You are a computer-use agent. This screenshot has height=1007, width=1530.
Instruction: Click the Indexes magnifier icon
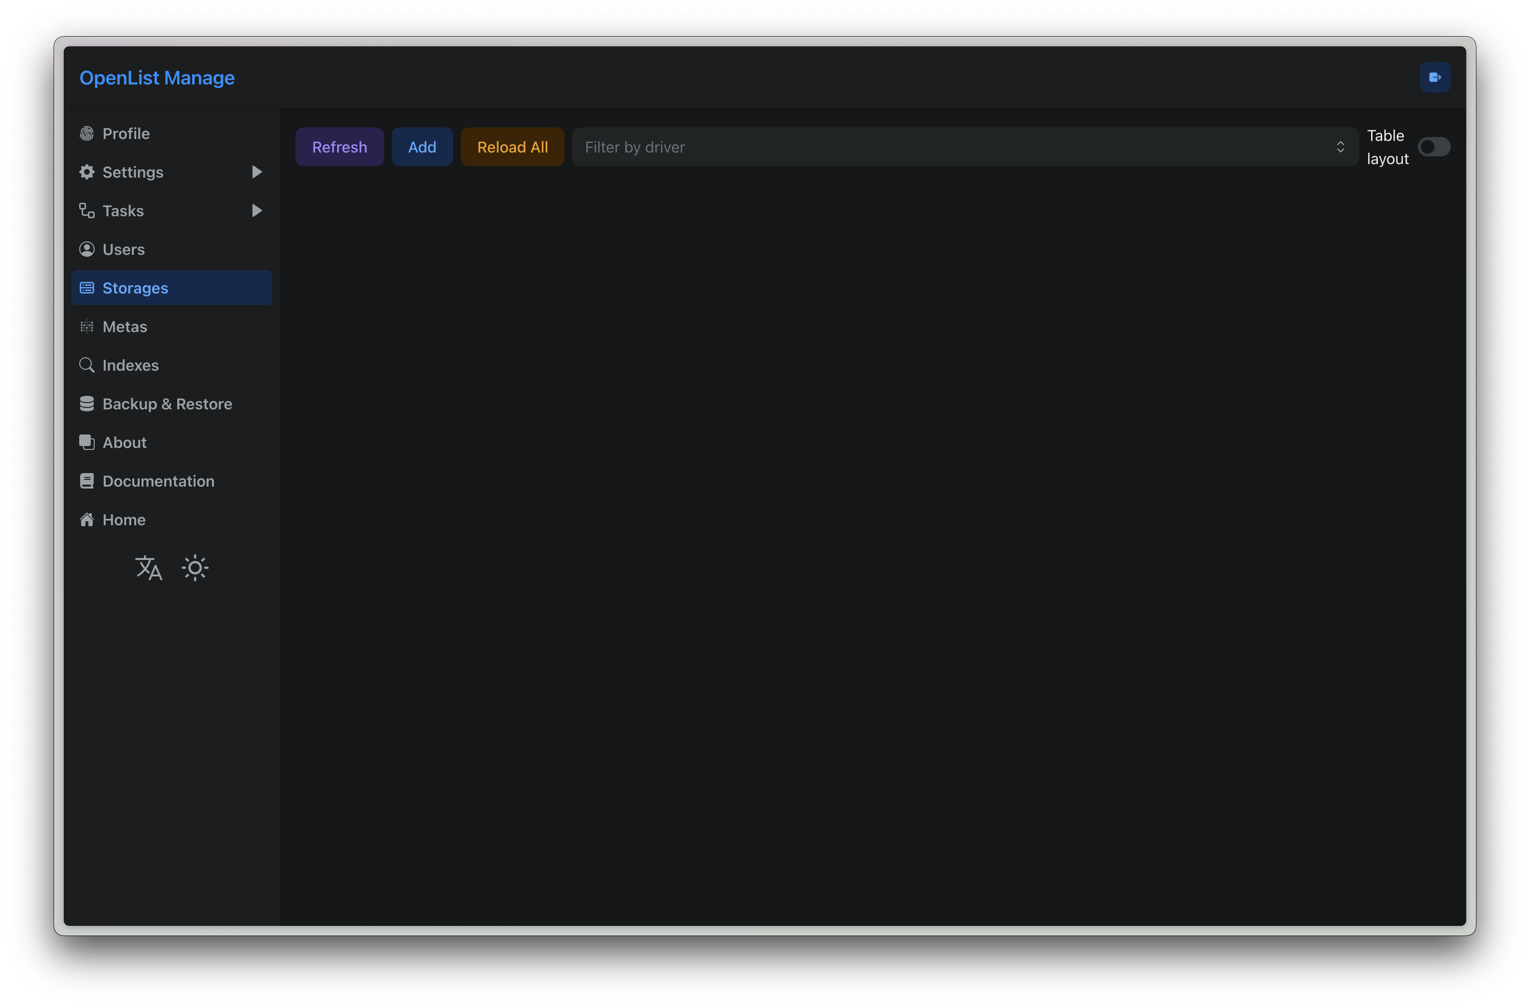pyautogui.click(x=87, y=365)
